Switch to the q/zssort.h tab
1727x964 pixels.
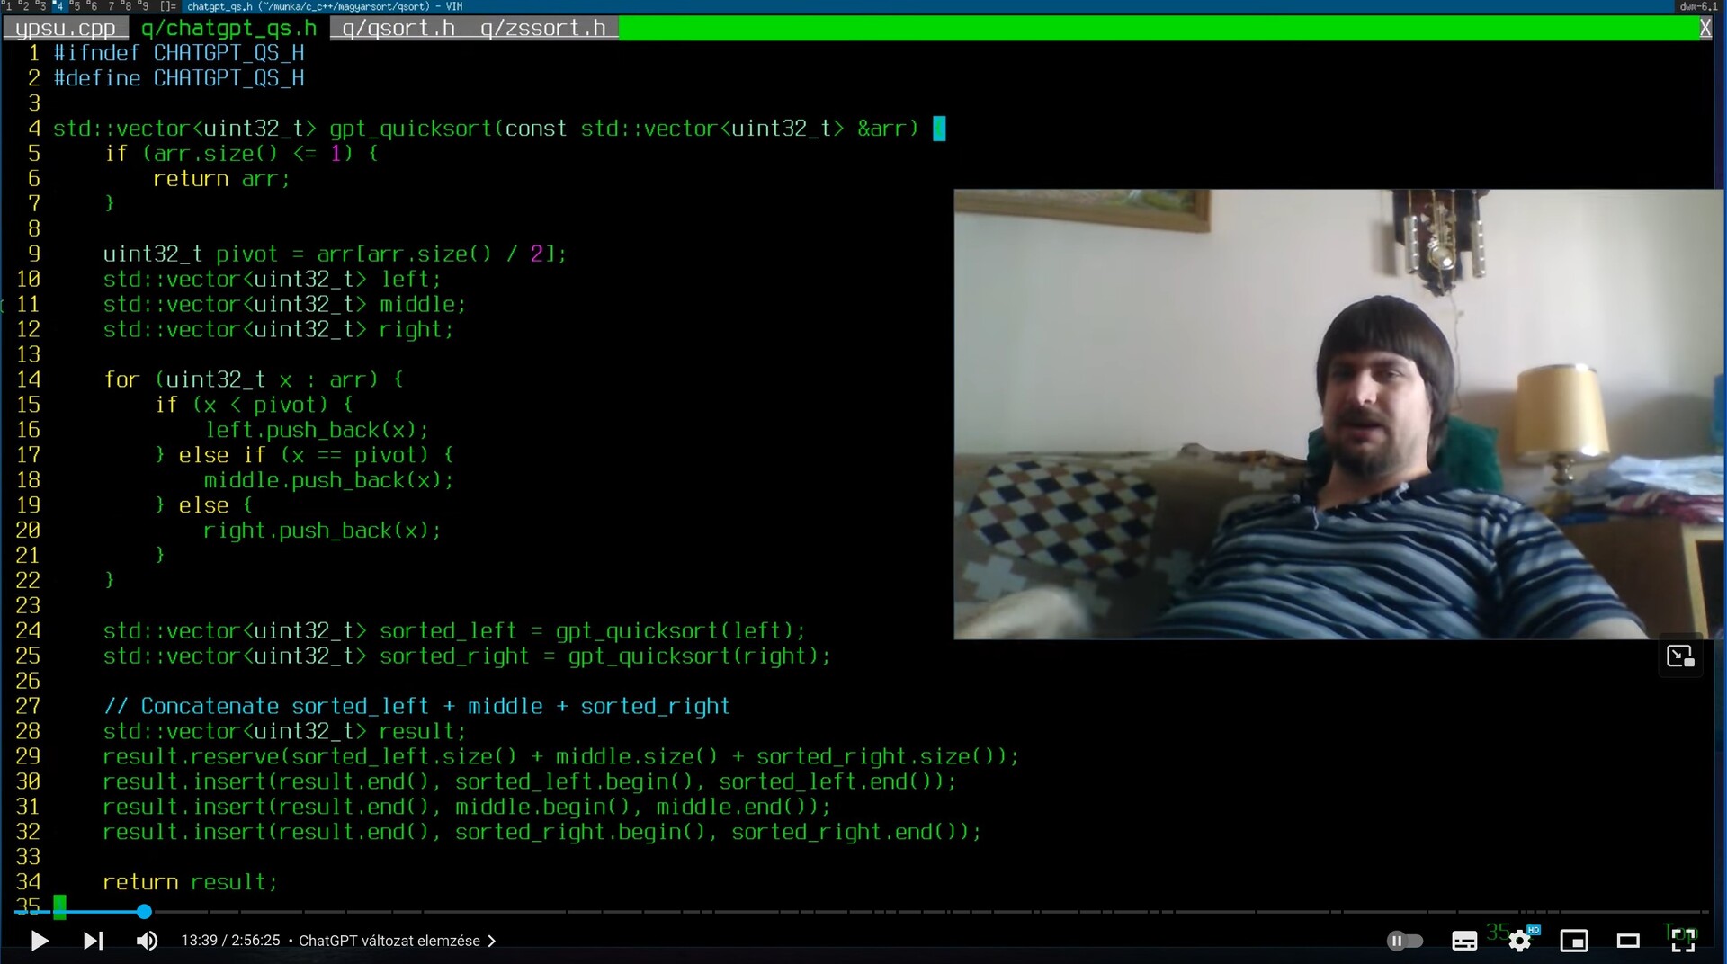point(542,28)
